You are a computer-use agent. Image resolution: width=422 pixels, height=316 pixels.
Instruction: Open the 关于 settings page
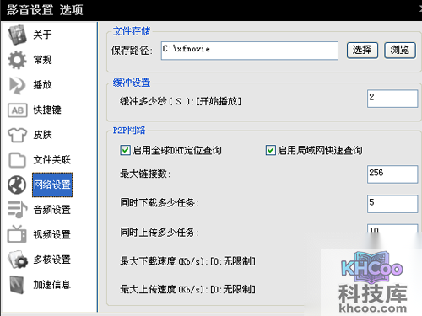click(x=42, y=35)
